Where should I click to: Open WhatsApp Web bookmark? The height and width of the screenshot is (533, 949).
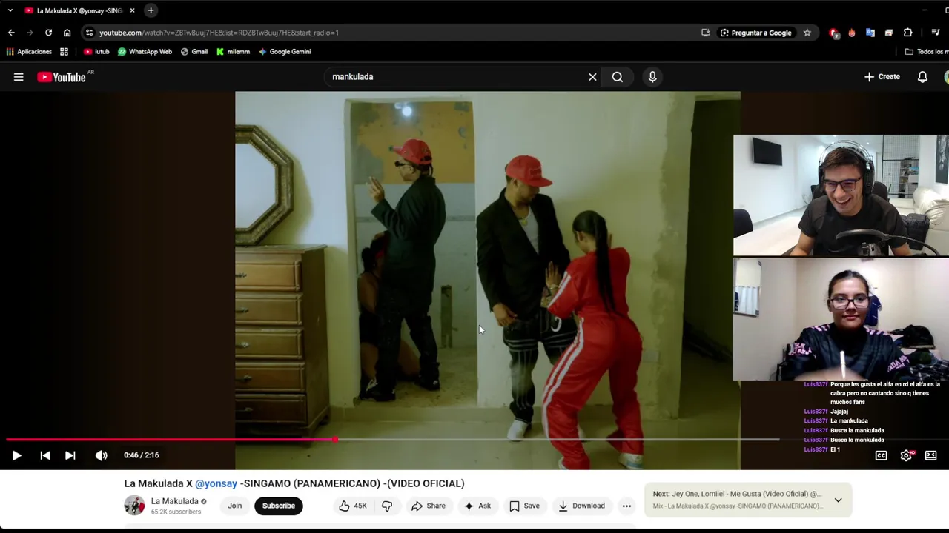click(145, 52)
